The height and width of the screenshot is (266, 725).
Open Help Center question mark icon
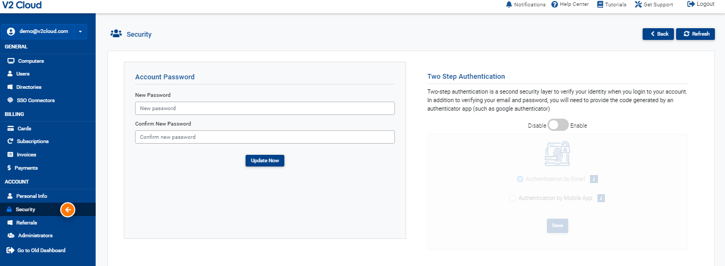[x=554, y=4]
